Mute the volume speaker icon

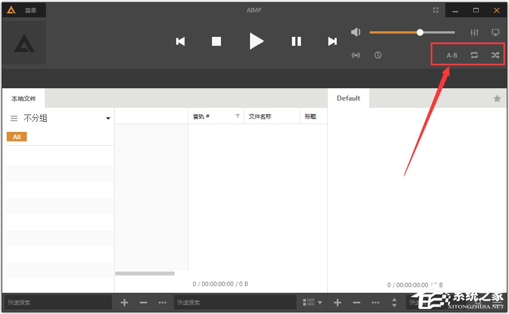[356, 32]
